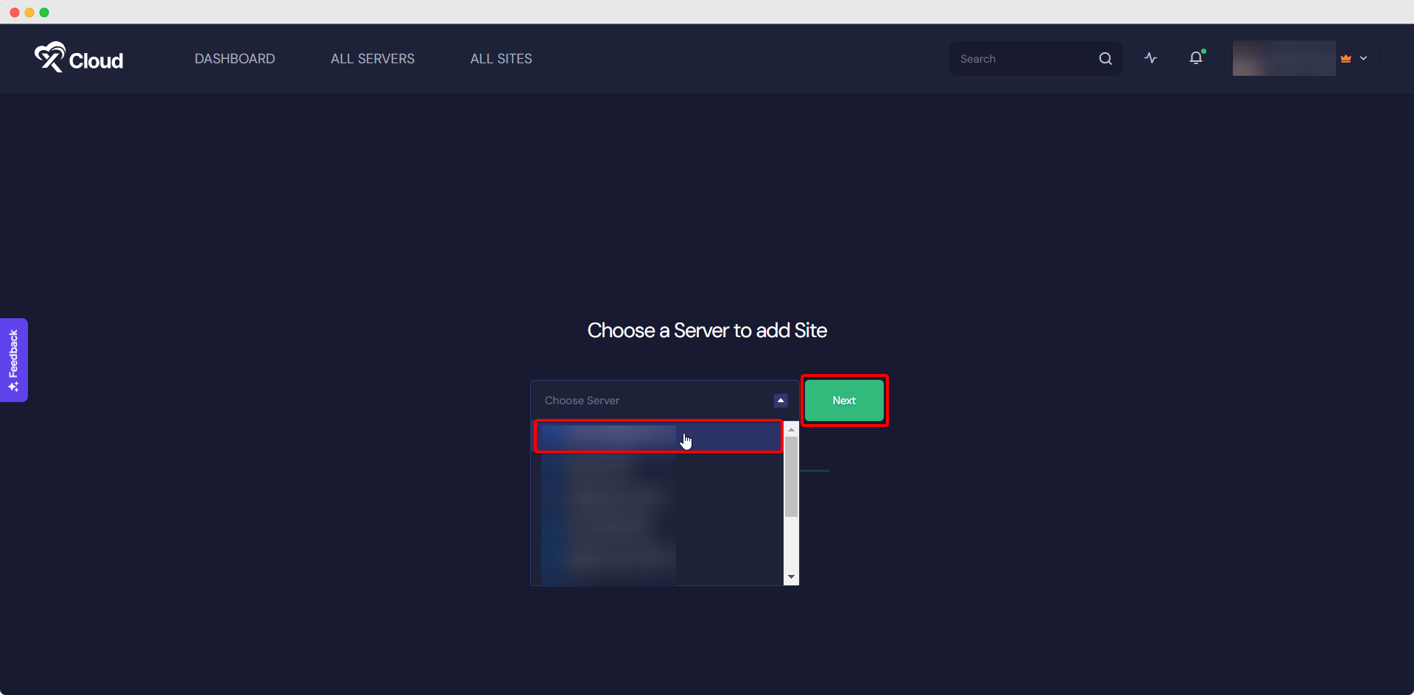Switch to ALL SITES
Screen dimensions: 1414x695
point(501,58)
